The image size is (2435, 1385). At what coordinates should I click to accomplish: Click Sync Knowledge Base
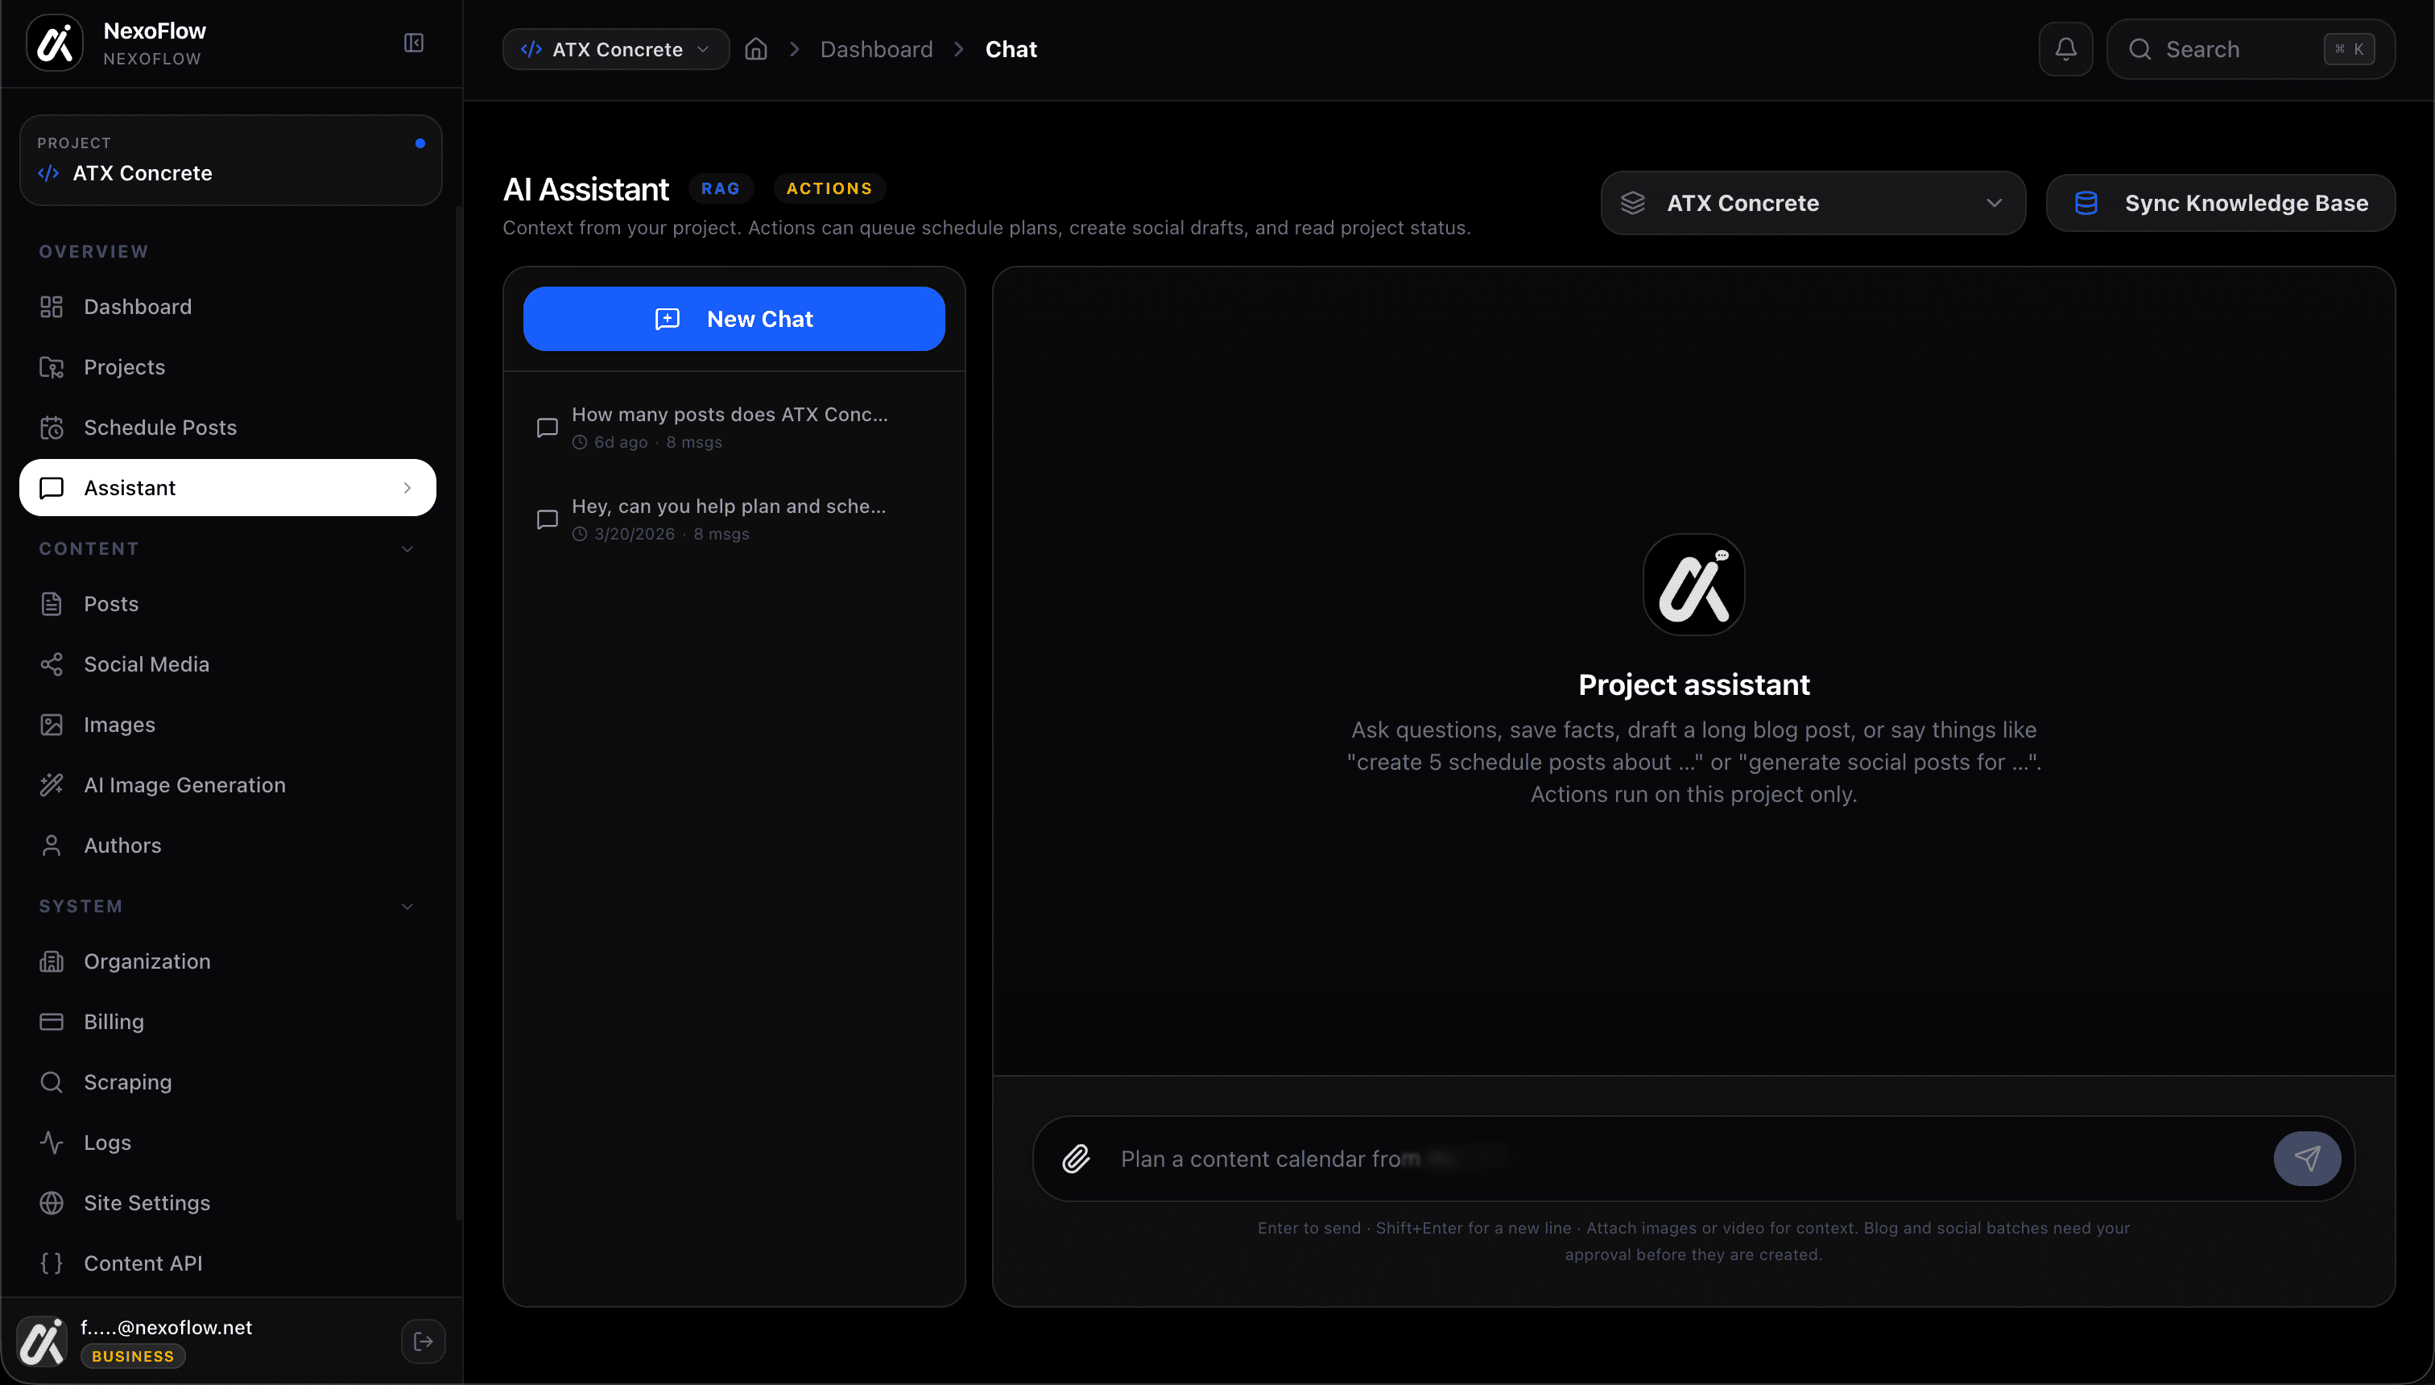click(2220, 203)
